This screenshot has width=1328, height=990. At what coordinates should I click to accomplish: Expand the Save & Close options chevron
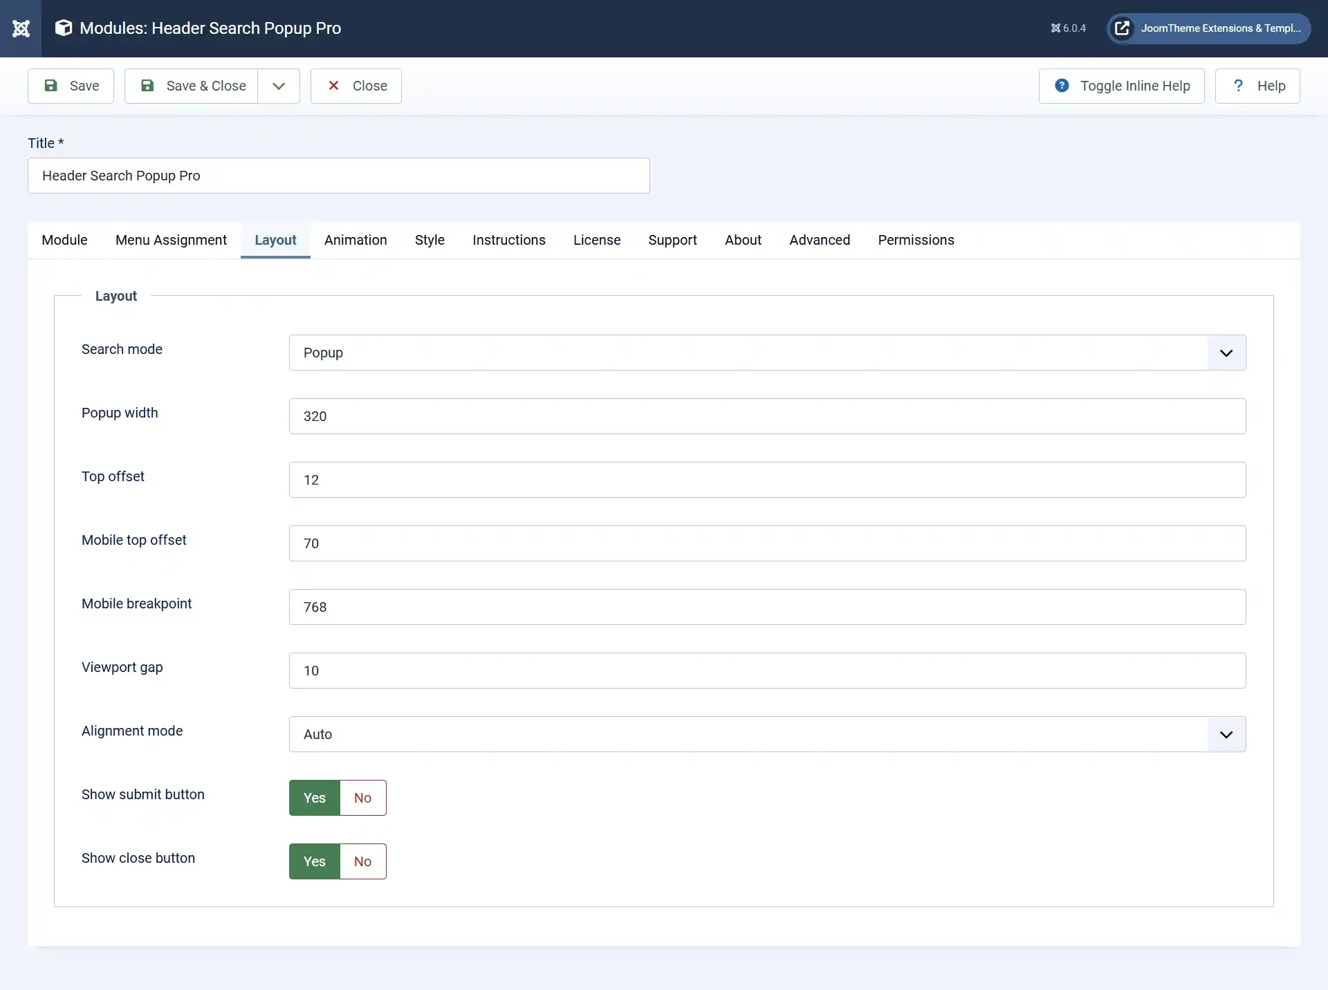pyautogui.click(x=278, y=85)
